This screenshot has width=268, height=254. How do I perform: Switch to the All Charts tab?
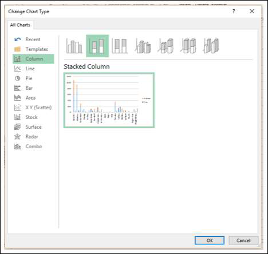pyautogui.click(x=20, y=25)
